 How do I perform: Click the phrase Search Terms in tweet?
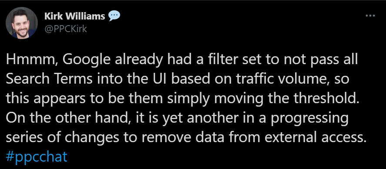point(49,79)
